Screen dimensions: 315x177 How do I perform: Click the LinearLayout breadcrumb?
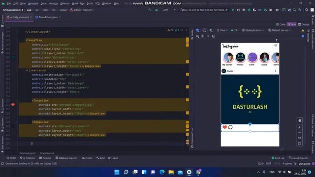click(x=47, y=153)
